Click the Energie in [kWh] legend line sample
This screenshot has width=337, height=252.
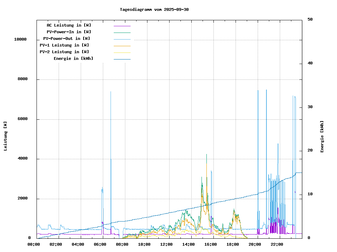[122, 59]
